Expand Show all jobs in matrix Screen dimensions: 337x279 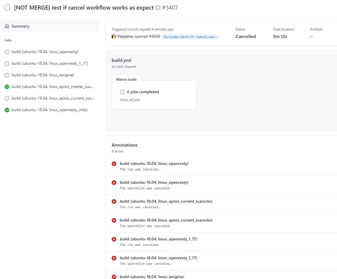[130, 100]
